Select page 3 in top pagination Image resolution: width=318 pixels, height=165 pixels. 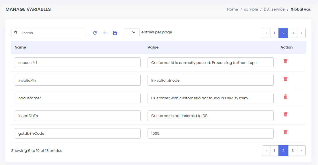[x=293, y=33]
